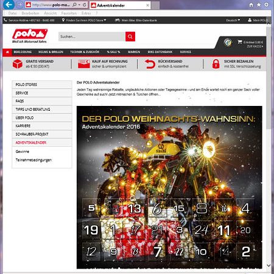This screenshot has height=274, width=274.
Task: Click the store locator pin icon
Action: pos(63,20)
